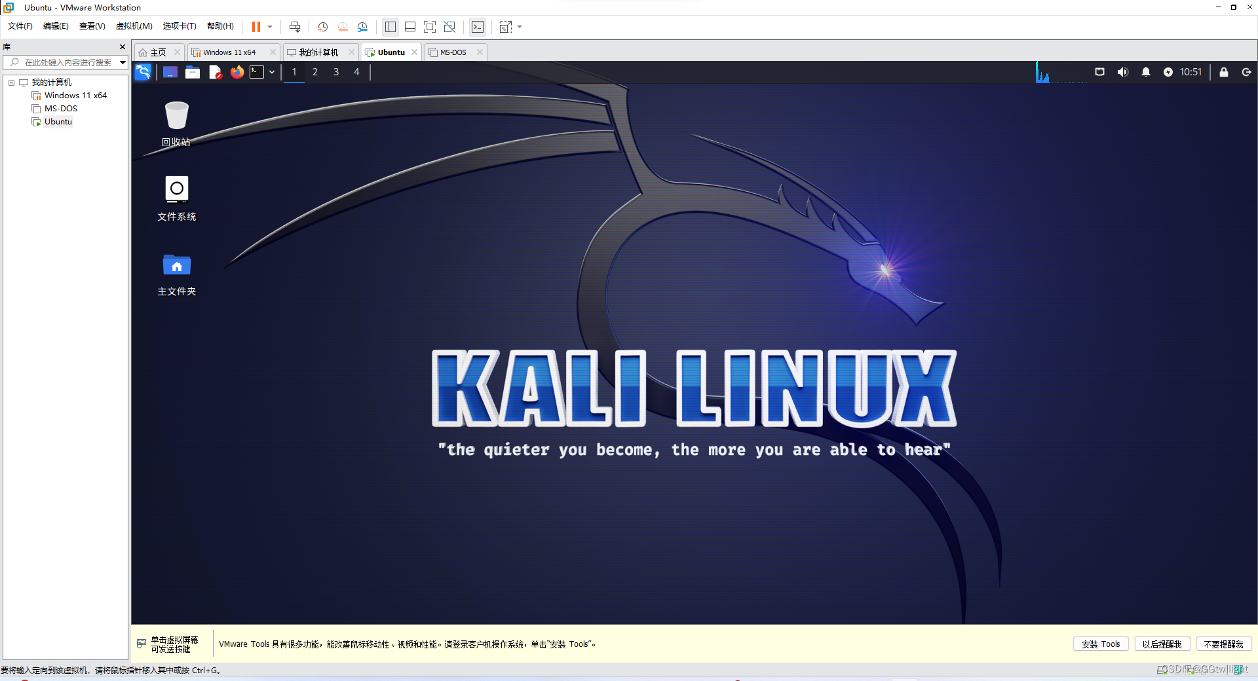Open the 主文件夹 home folder icon
This screenshot has width=1258, height=681.
[x=177, y=275]
